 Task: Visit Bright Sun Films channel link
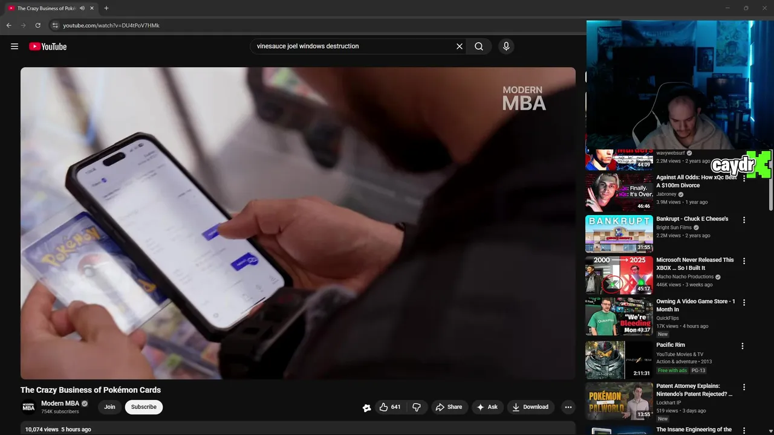coord(674,228)
